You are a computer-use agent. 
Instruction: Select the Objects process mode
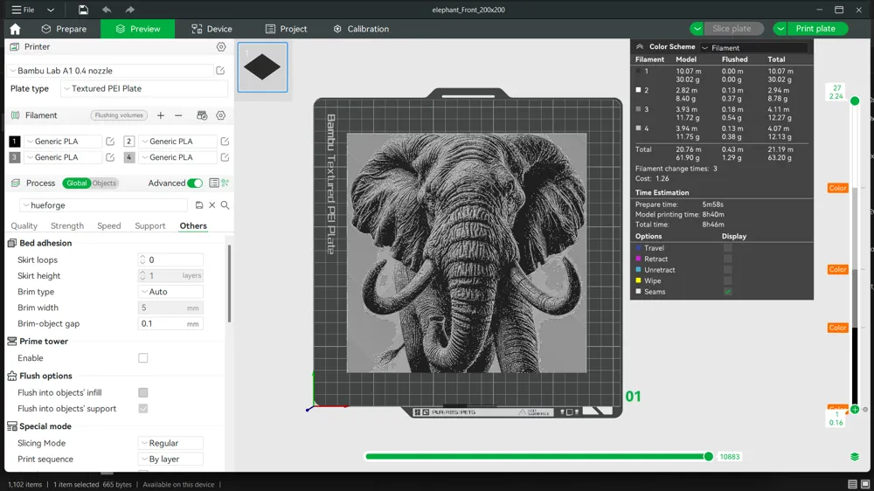[x=104, y=183]
